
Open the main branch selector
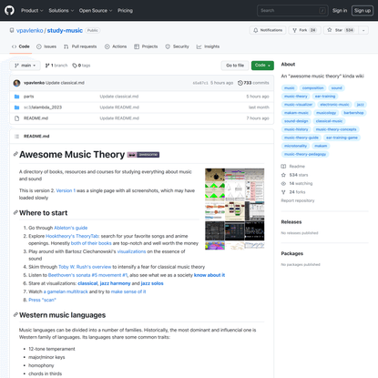coord(26,66)
